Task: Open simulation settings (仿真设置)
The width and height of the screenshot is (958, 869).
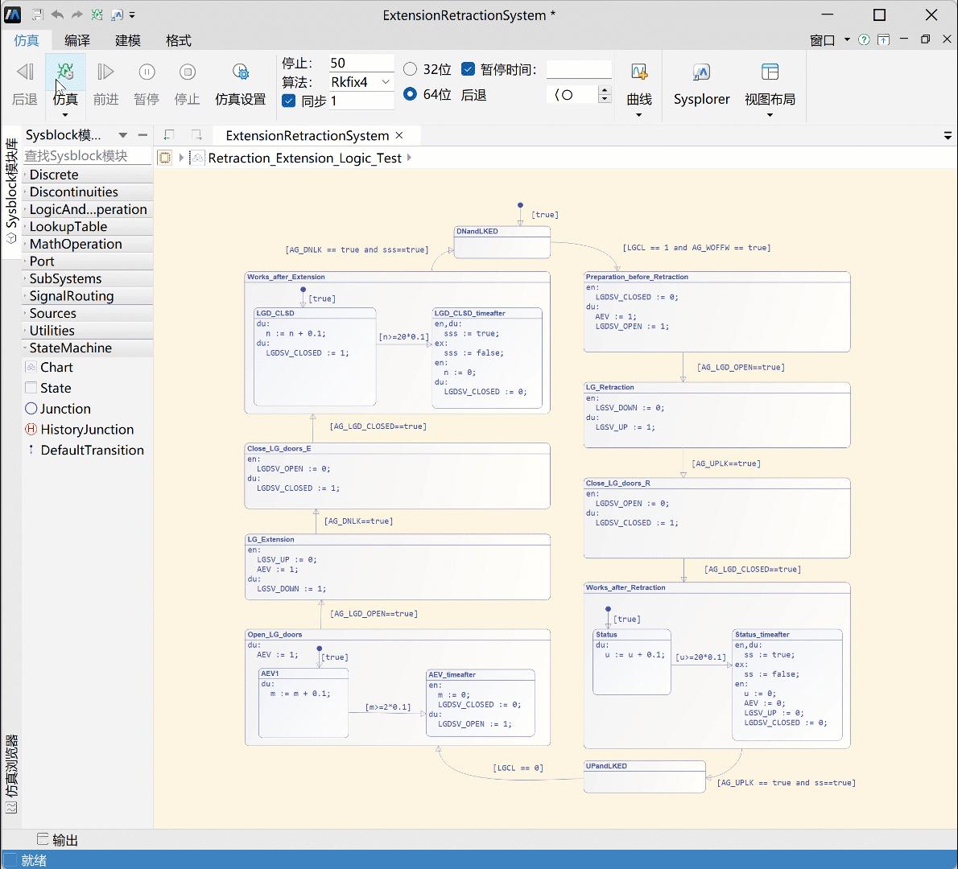Action: 240,73
